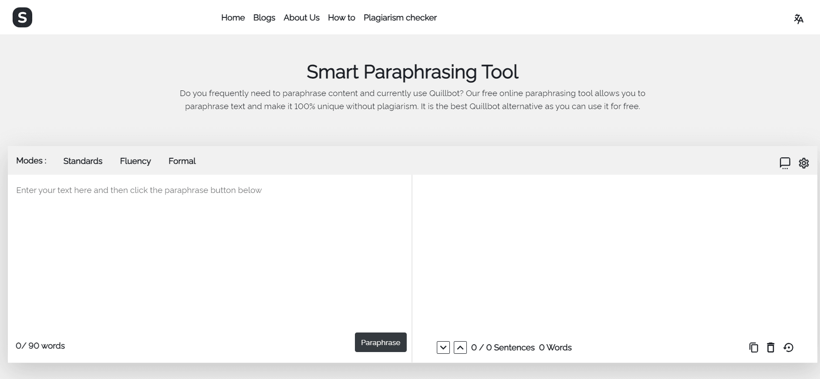
Task: Go to next sentence with down chevron
Action: point(443,347)
